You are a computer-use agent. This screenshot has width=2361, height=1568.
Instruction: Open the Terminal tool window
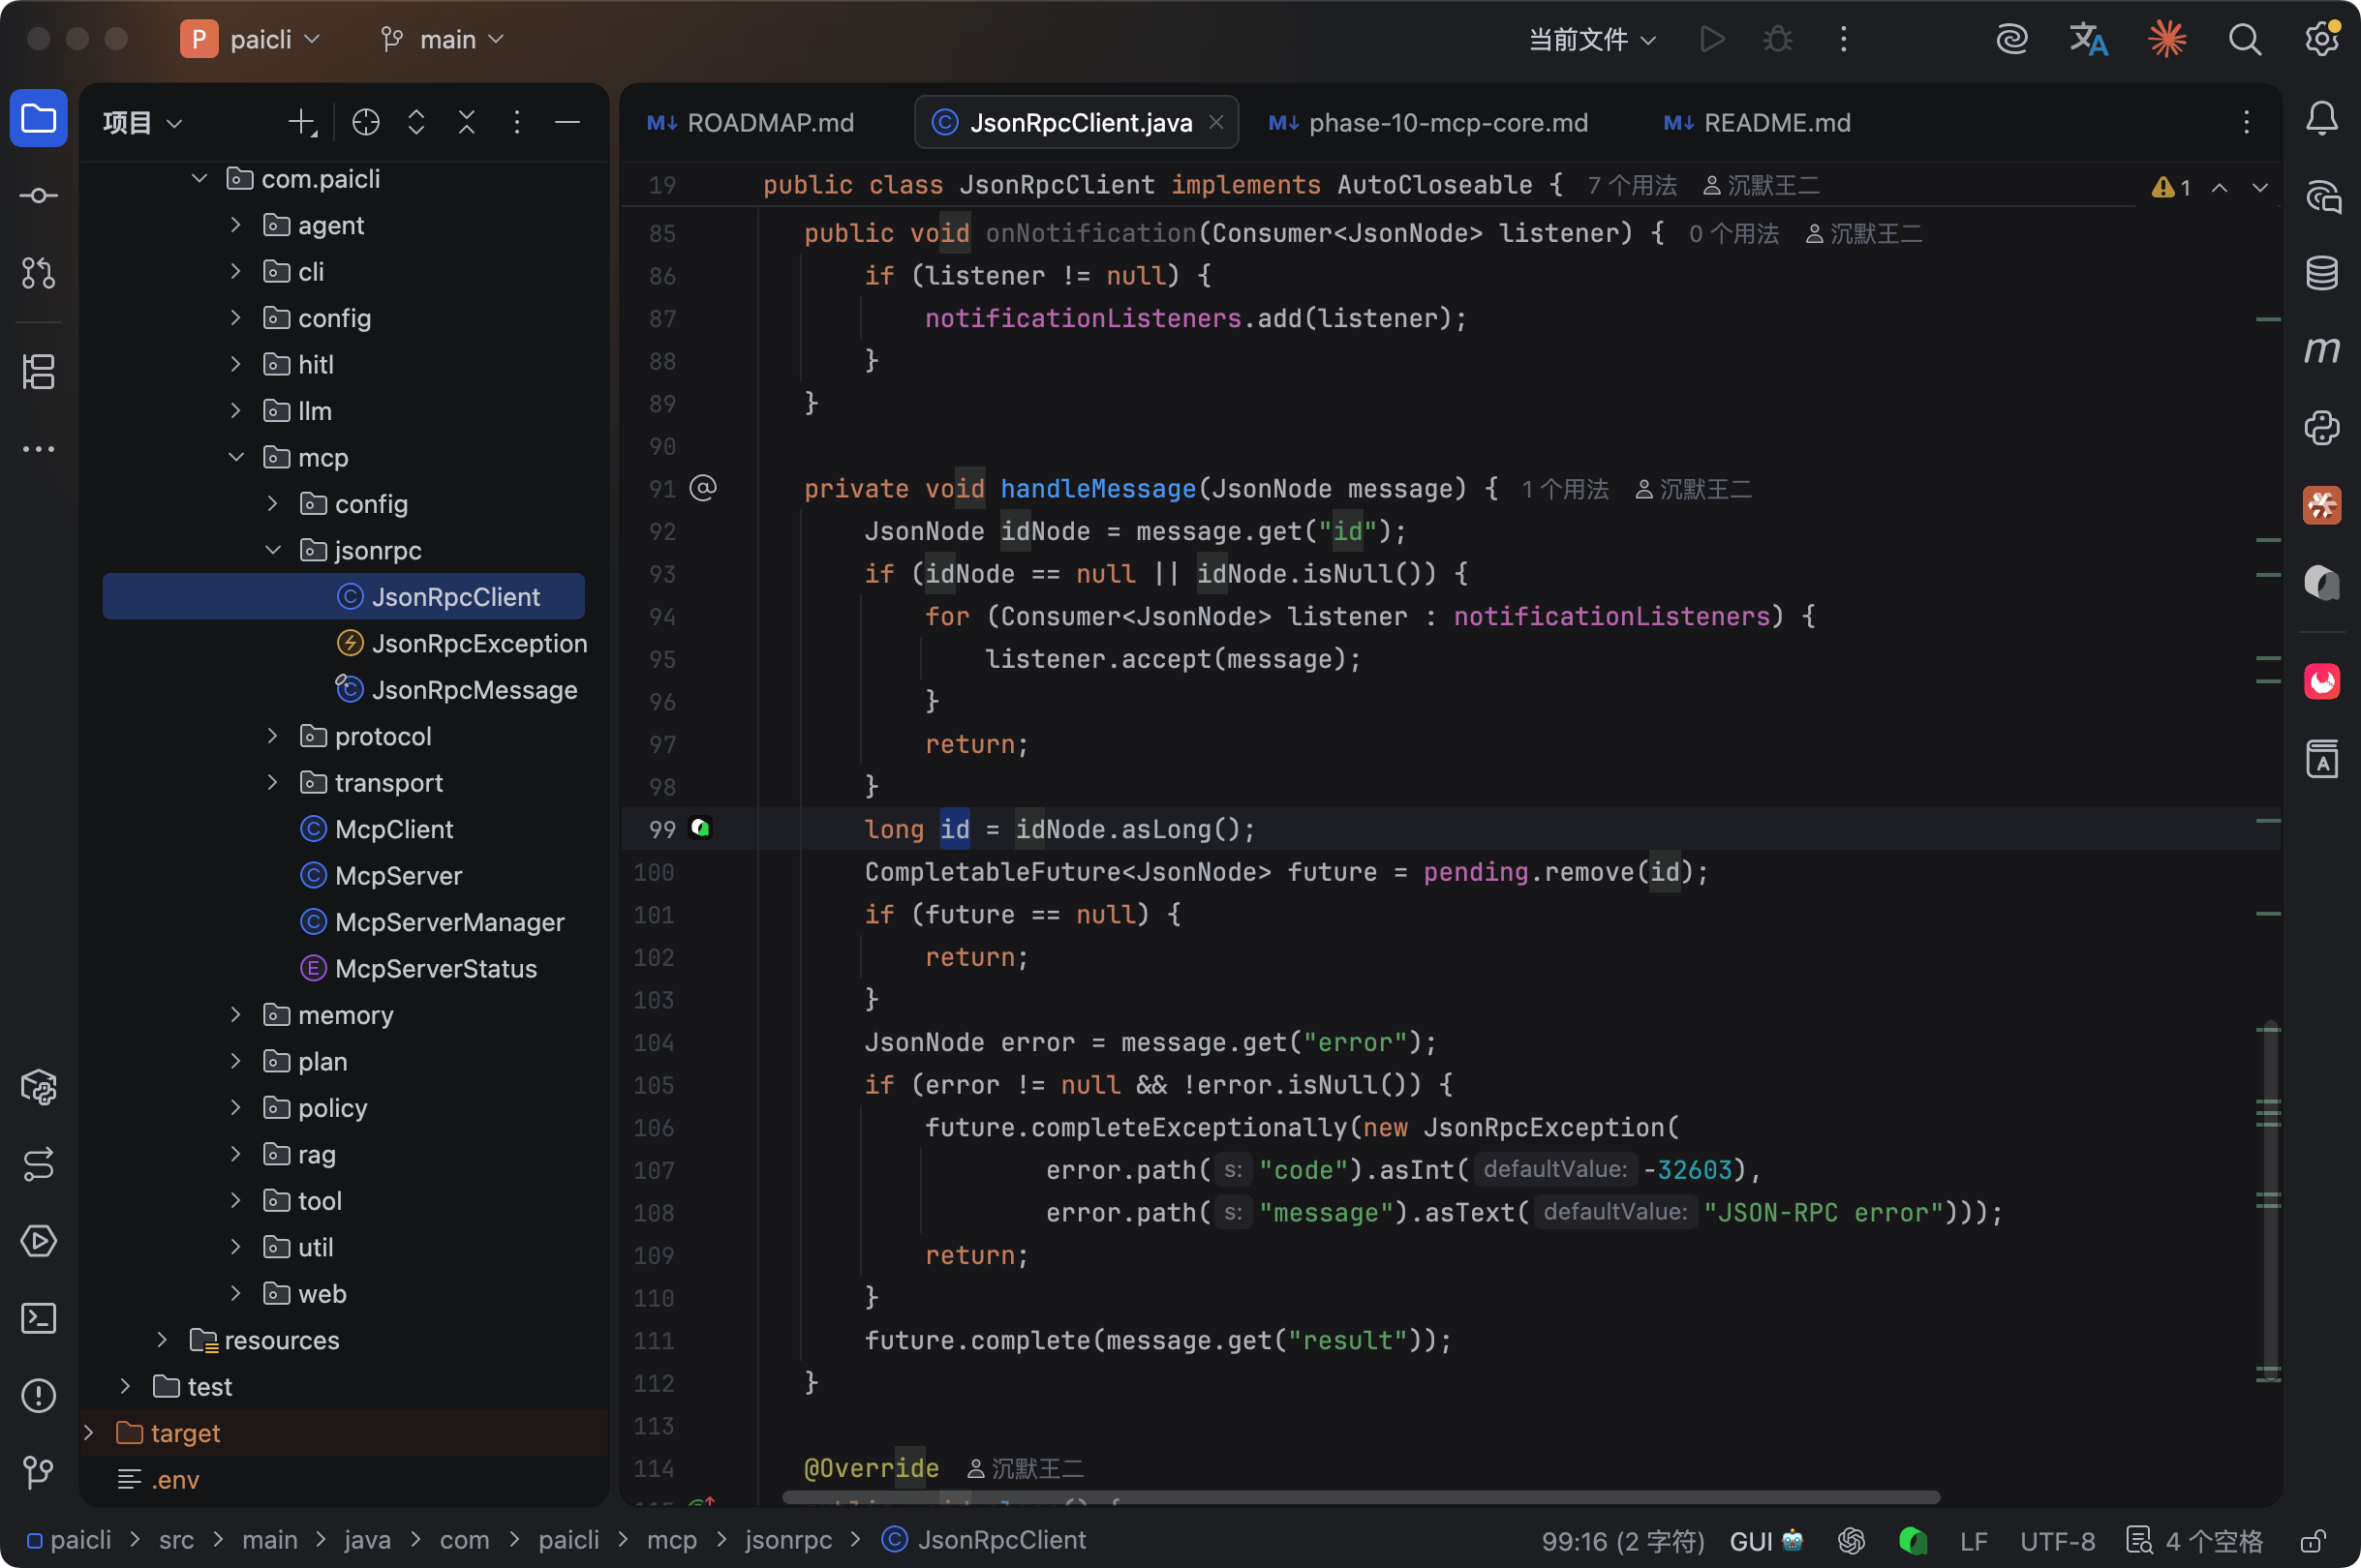tap(38, 1318)
